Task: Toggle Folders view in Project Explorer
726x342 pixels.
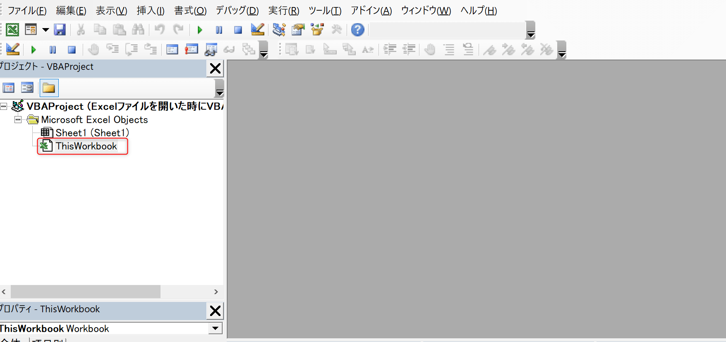Action: 49,88
